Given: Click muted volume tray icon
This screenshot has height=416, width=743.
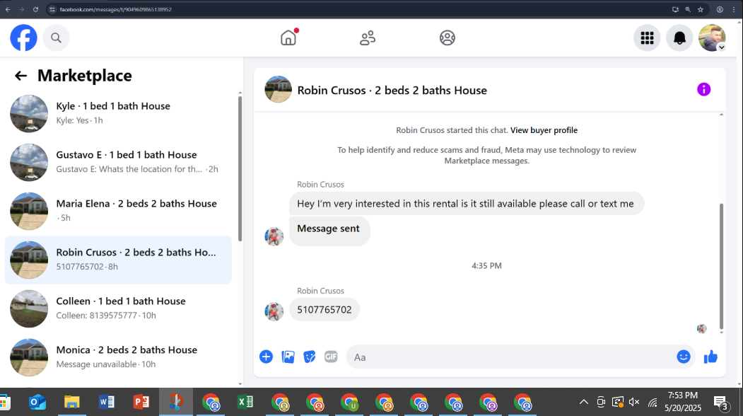Looking at the screenshot, I should coord(634,403).
